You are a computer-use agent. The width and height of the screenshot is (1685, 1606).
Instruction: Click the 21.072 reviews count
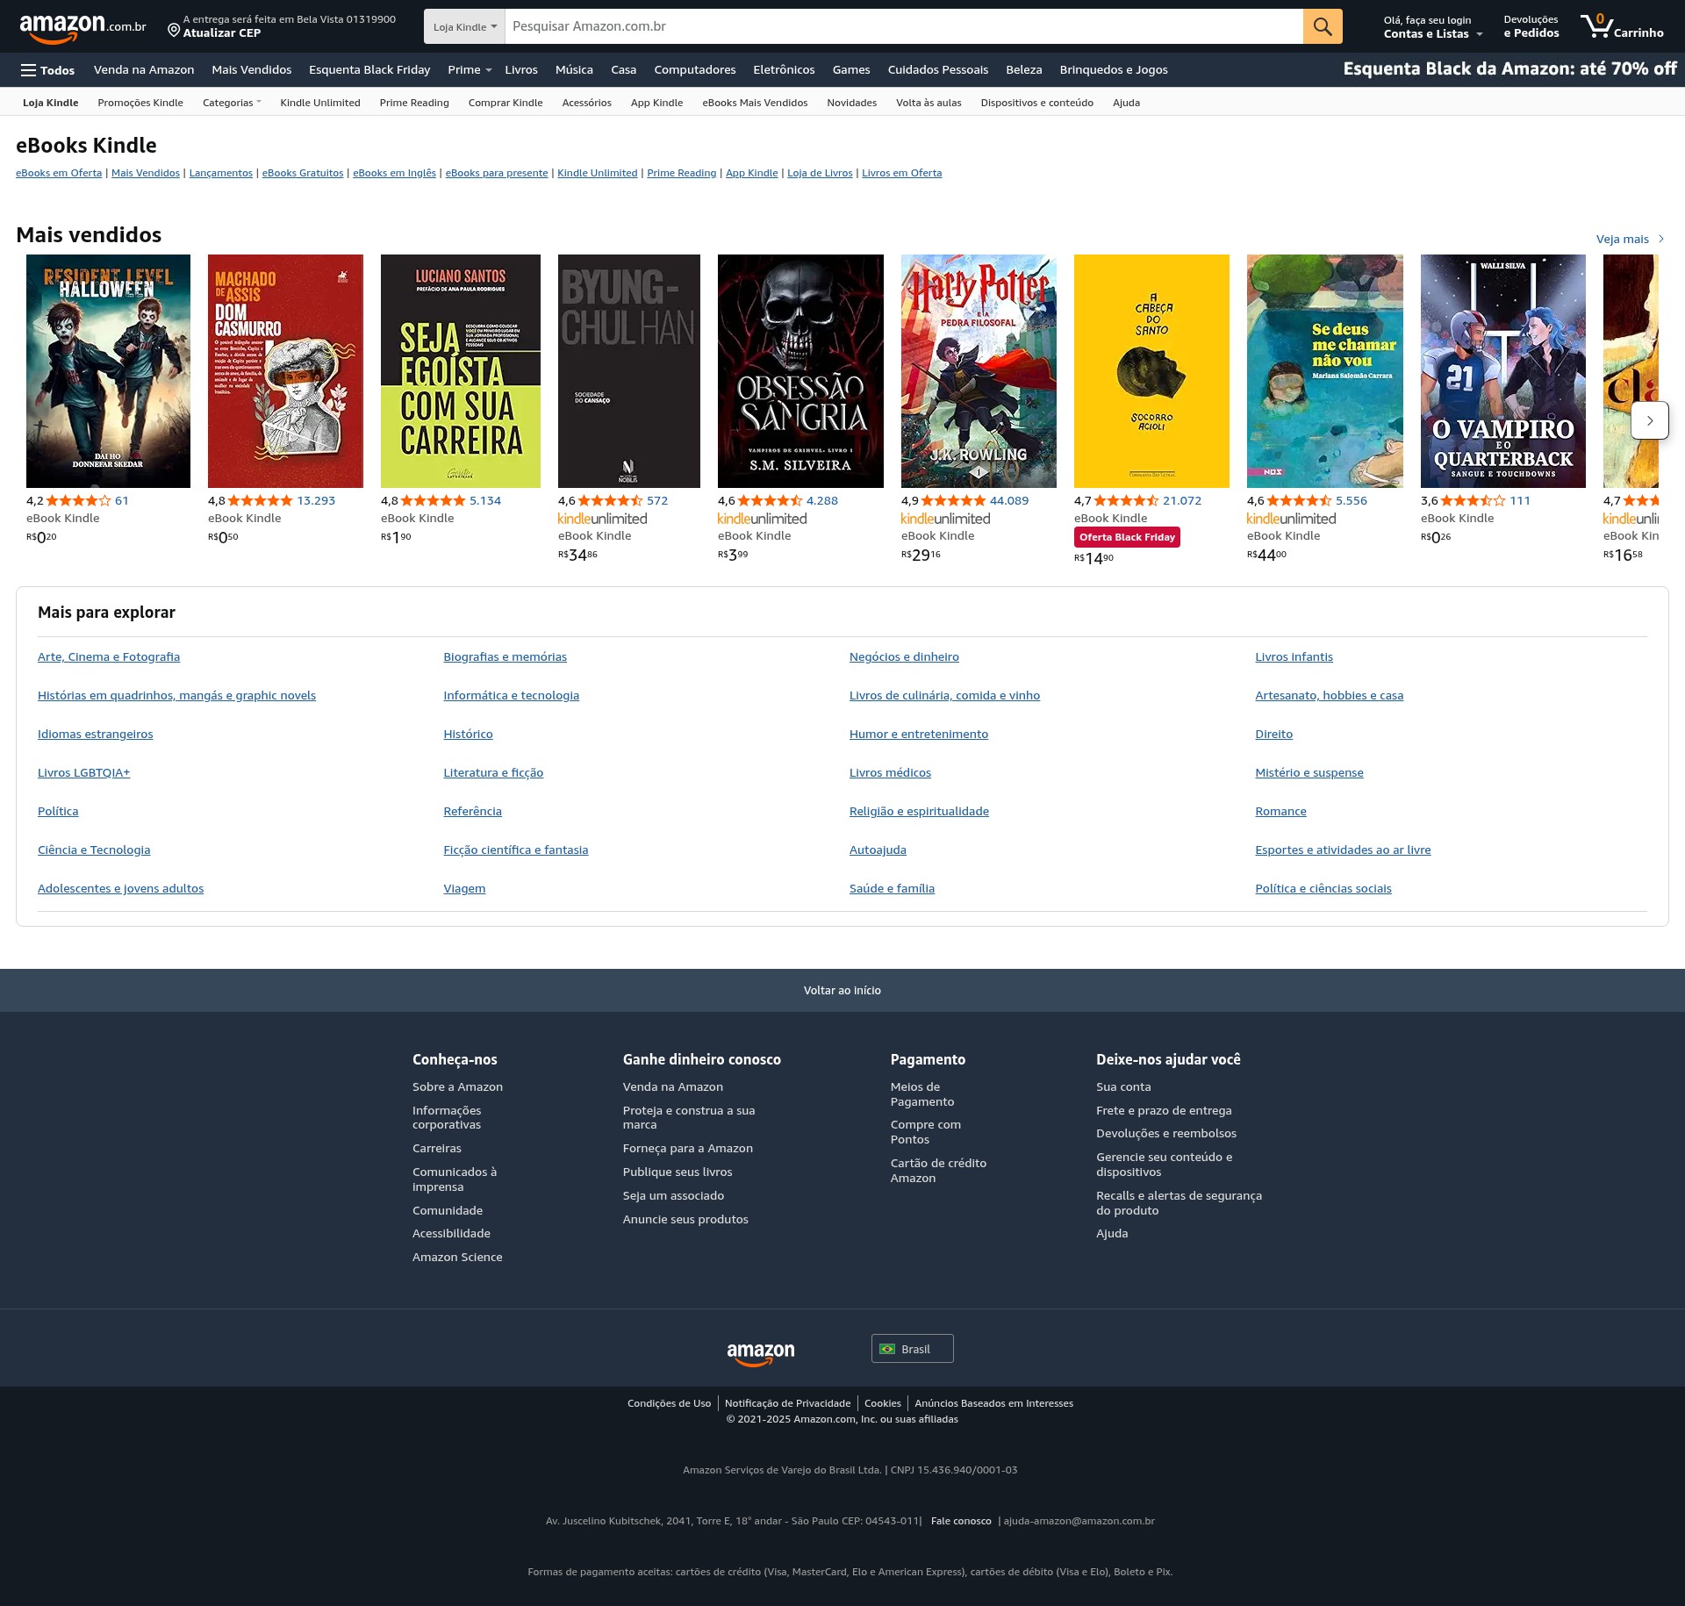pos(1182,500)
